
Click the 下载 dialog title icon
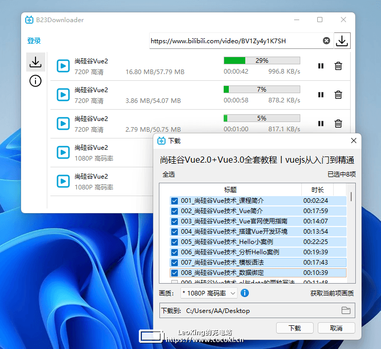(x=161, y=141)
